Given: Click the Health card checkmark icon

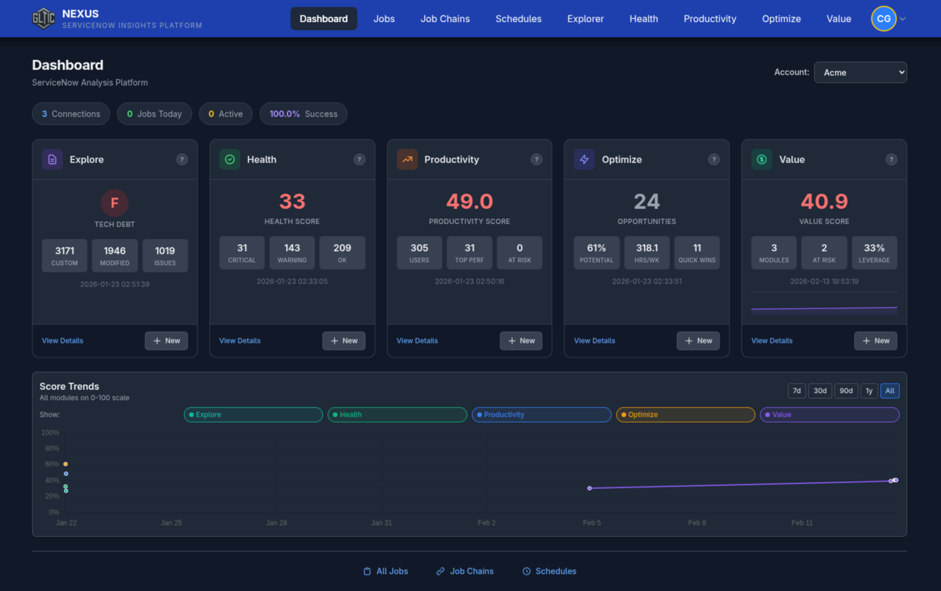Looking at the screenshot, I should point(230,159).
